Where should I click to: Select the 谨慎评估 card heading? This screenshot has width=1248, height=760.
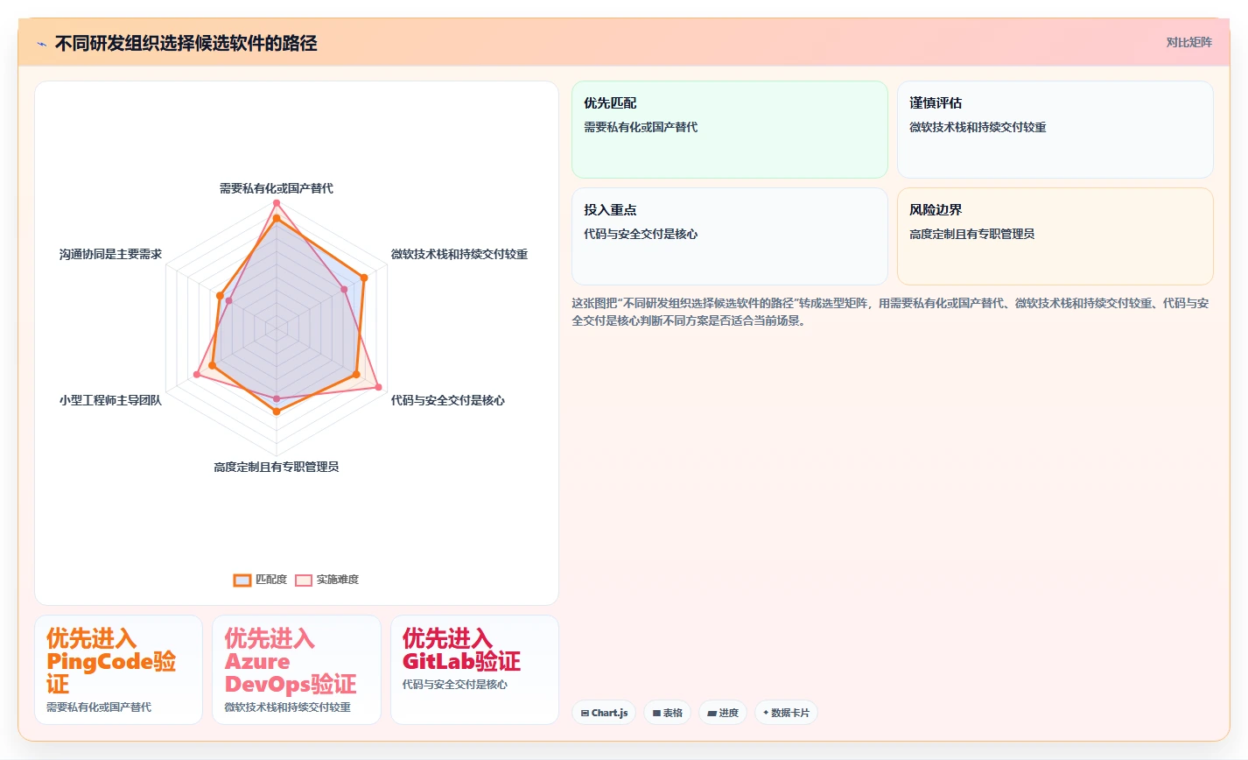coord(936,103)
